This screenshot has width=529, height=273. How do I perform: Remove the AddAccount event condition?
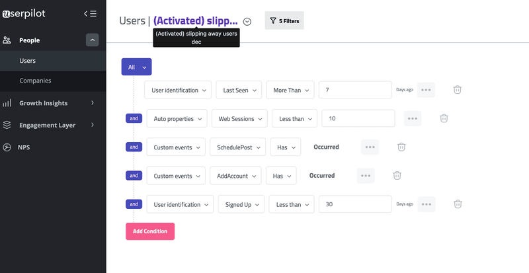pyautogui.click(x=397, y=175)
